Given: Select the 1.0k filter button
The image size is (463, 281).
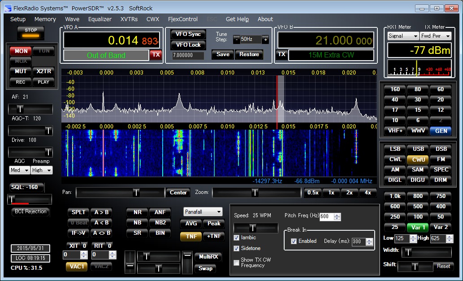Looking at the screenshot, I should click(x=395, y=196).
